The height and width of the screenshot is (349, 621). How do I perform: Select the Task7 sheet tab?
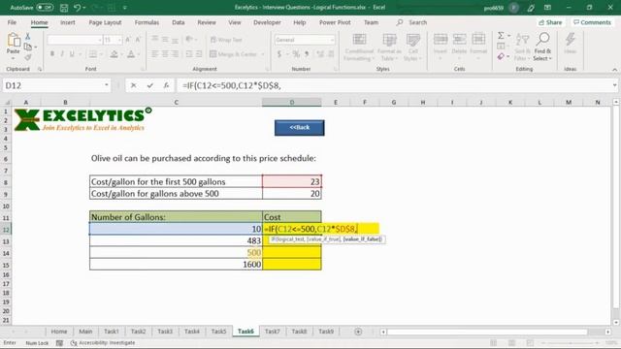[x=272, y=332]
